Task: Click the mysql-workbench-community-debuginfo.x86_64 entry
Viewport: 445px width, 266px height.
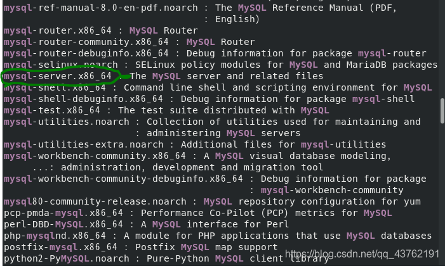Action: pyautogui.click(x=123, y=179)
